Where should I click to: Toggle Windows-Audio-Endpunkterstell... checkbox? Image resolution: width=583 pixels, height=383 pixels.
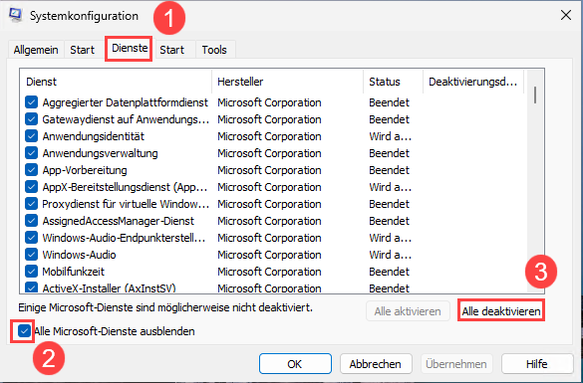31,238
